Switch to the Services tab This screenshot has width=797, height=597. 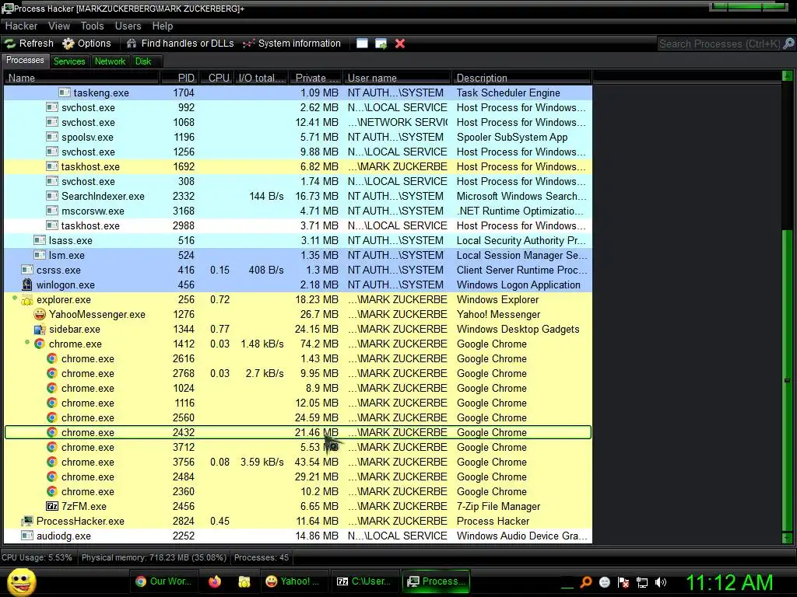click(x=69, y=61)
